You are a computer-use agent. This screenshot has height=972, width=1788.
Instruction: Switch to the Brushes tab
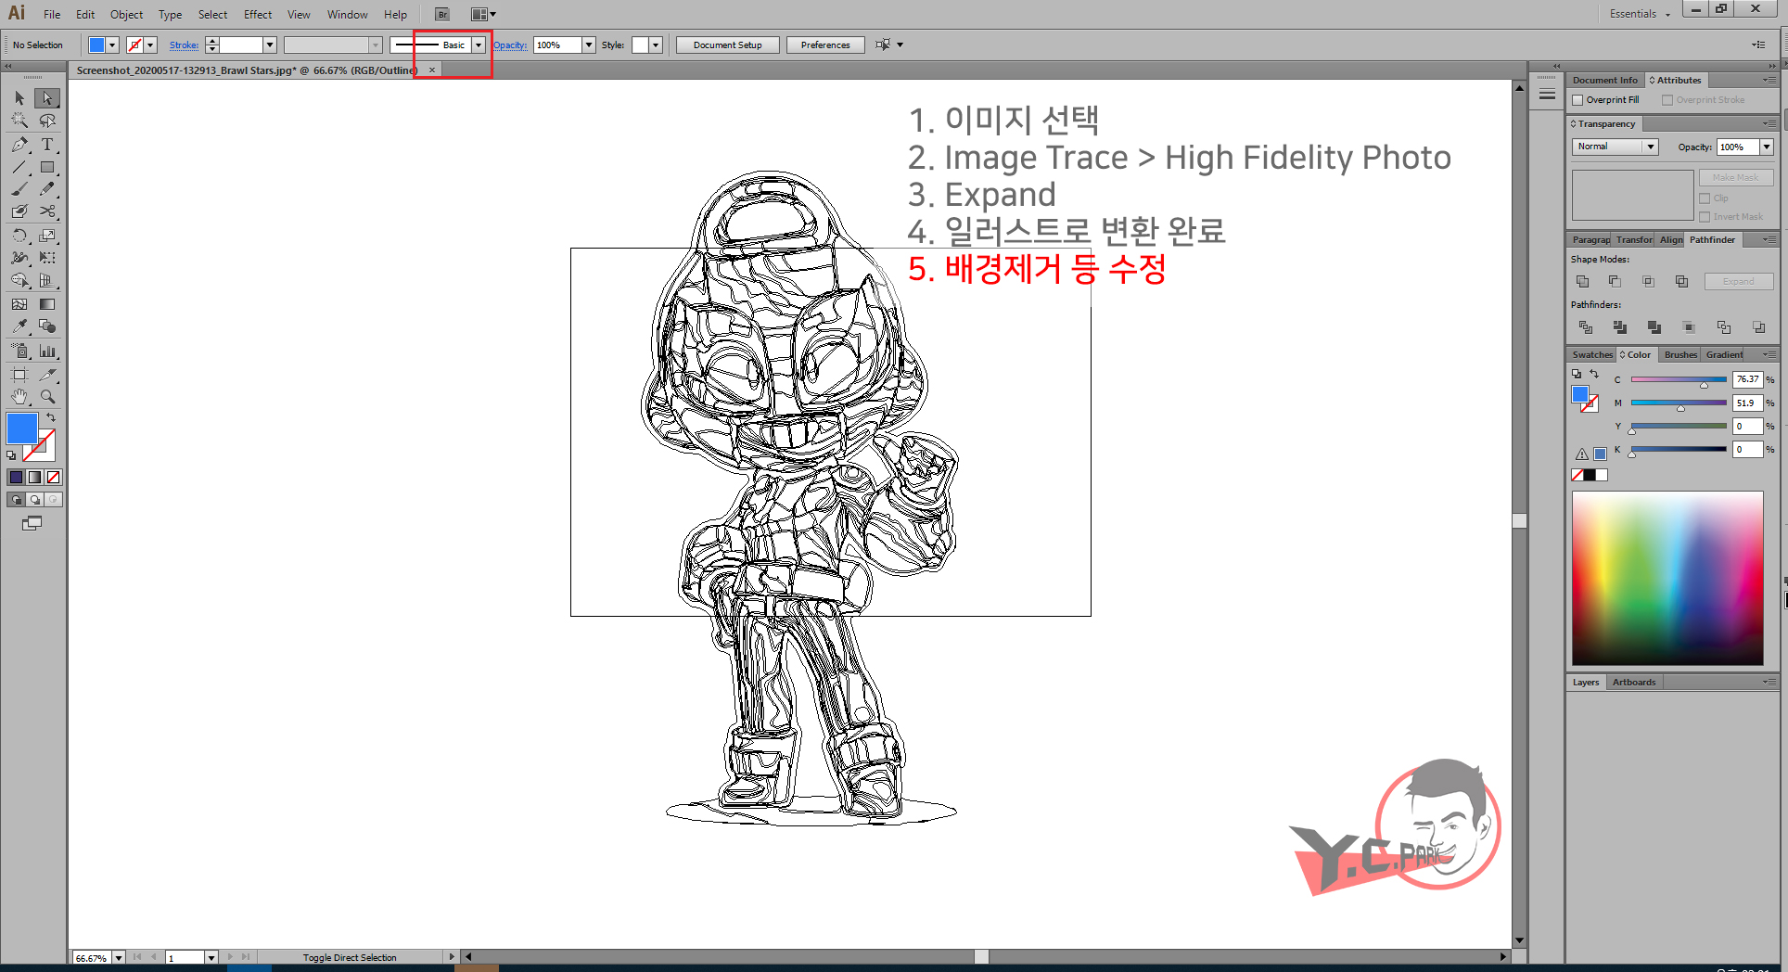tap(1680, 354)
